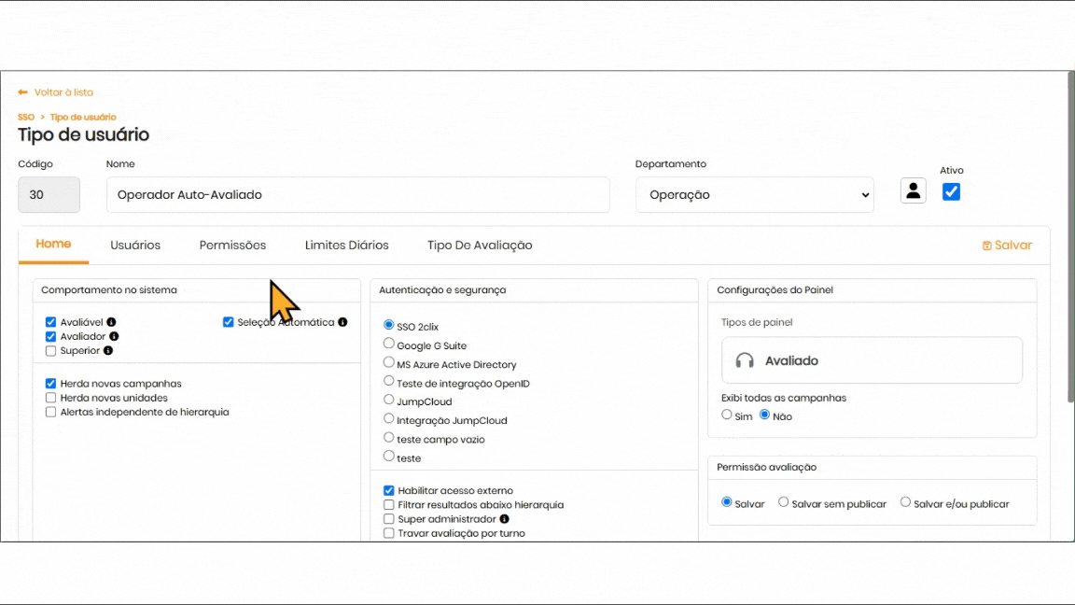Click the info icon beside Super administrador
This screenshot has height=605, width=1075.
point(505,519)
